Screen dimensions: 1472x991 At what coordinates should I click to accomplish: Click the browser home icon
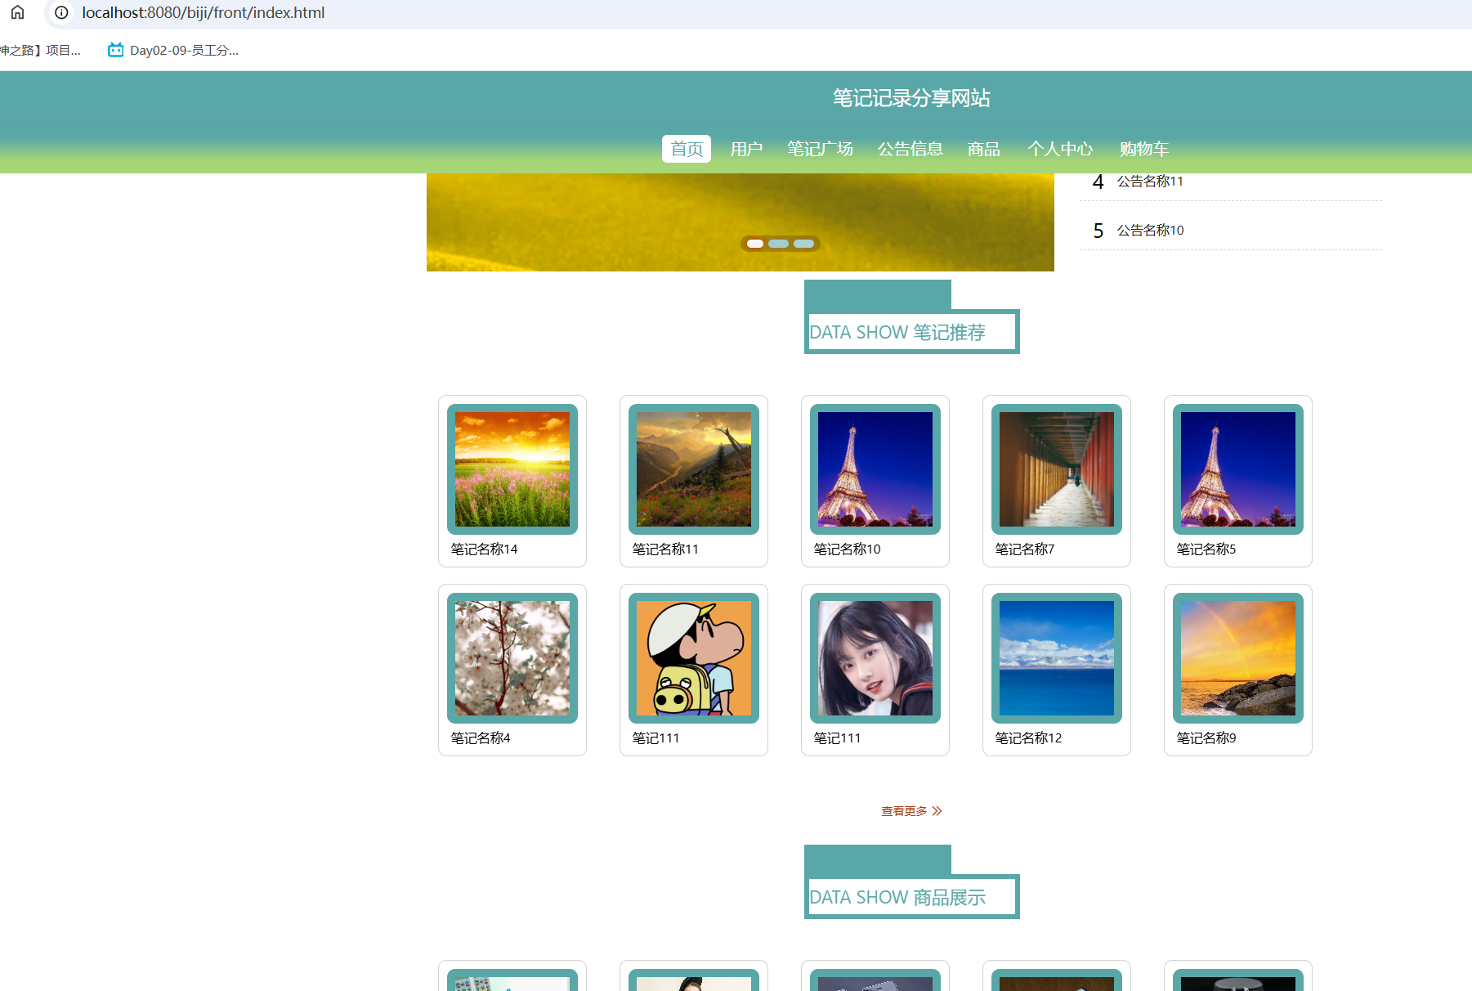pyautogui.click(x=17, y=12)
